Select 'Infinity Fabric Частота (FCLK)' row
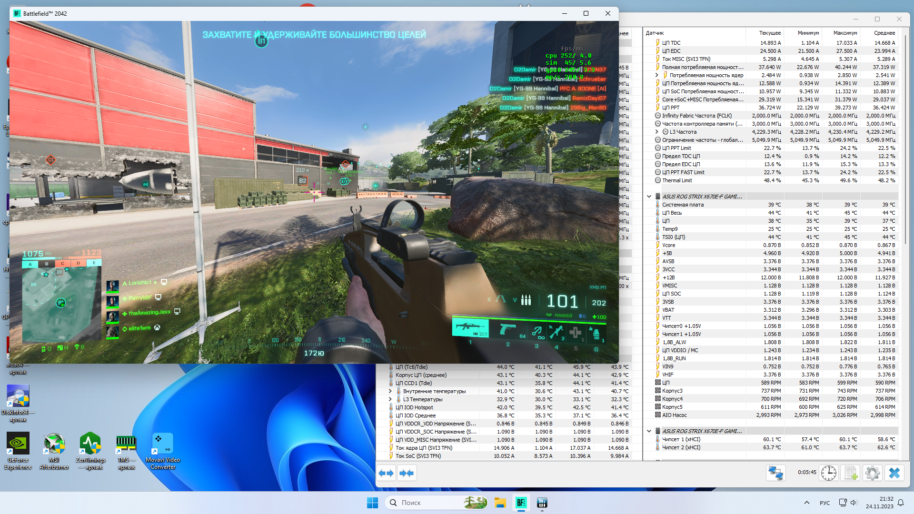The image size is (914, 514). click(771, 116)
